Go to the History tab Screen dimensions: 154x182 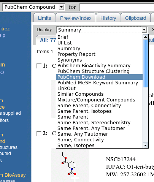click(108, 18)
